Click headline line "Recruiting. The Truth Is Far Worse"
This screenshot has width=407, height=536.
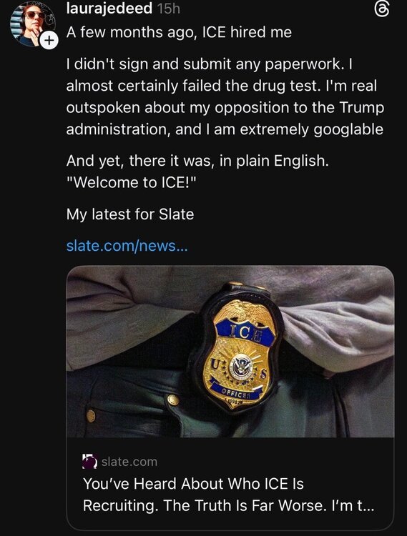pyautogui.click(x=204, y=505)
